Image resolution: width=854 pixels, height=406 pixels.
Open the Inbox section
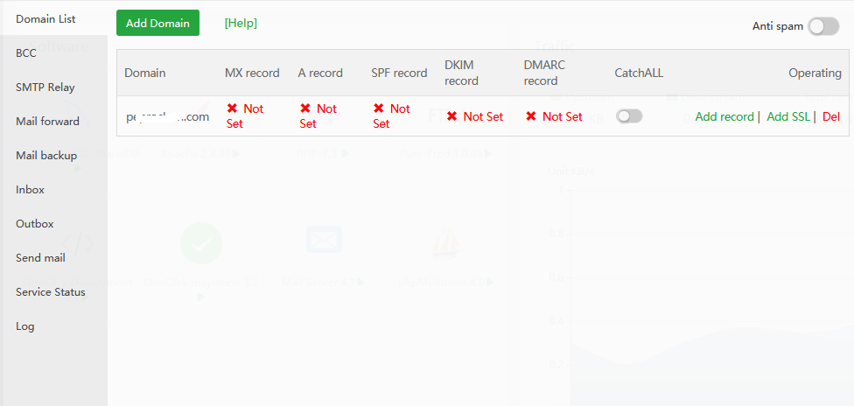[x=30, y=190]
